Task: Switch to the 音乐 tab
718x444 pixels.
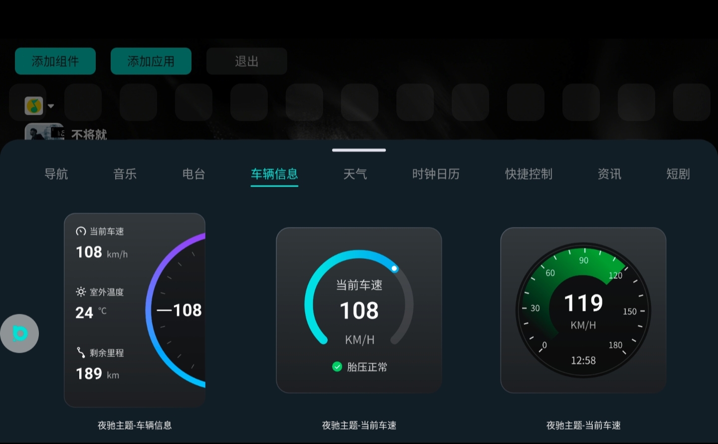Action: point(125,174)
